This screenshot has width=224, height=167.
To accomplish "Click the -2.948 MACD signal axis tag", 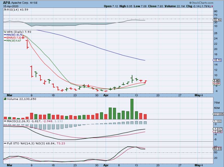I will pos(218,131).
